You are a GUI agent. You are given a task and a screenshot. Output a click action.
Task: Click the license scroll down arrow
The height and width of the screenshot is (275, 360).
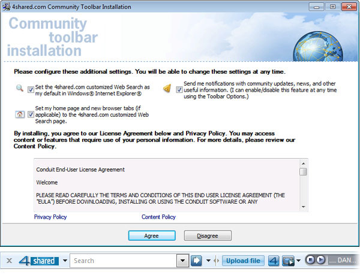coord(303,207)
